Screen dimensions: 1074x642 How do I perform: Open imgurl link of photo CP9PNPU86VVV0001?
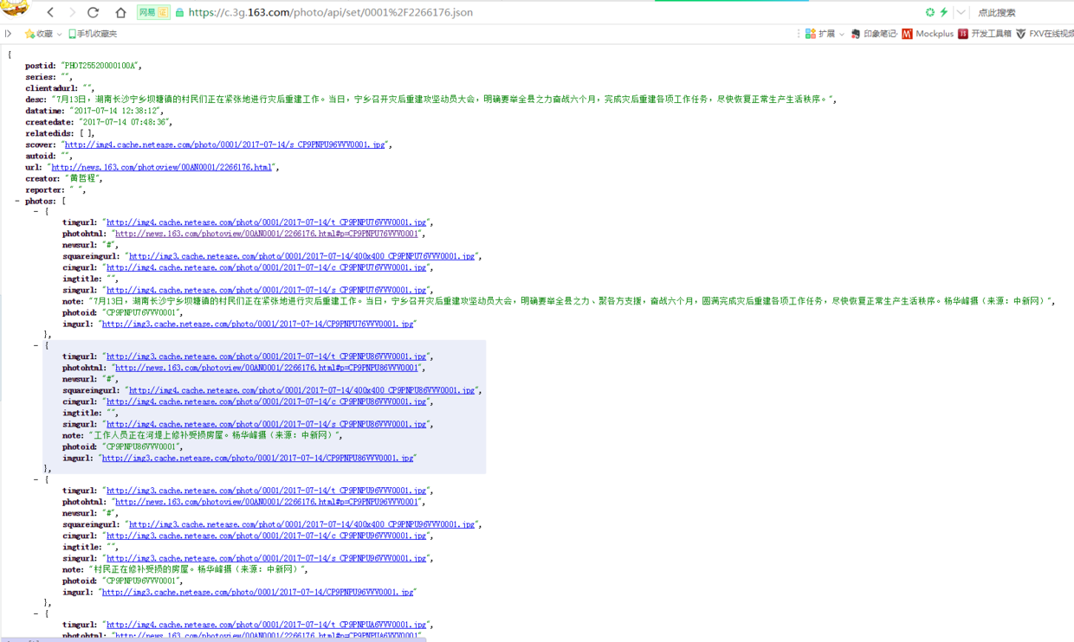coord(258,458)
